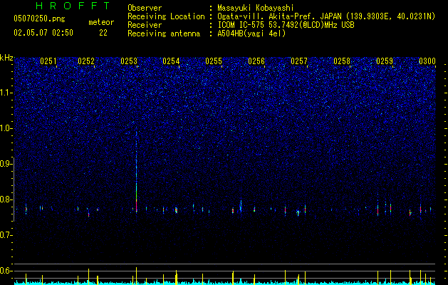
Task: Select the meteor count value 22
Action: pyautogui.click(x=103, y=33)
